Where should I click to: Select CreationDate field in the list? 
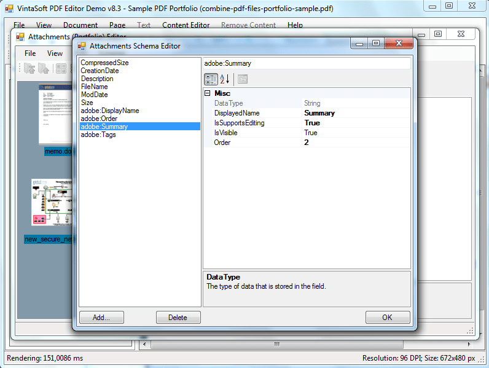click(139, 71)
